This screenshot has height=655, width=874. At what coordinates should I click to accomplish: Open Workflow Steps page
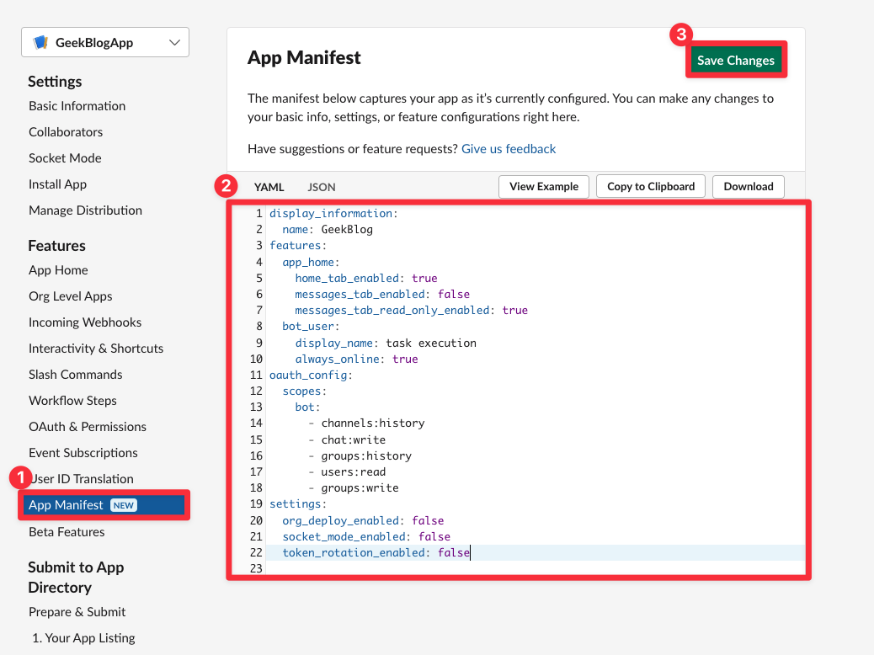tap(72, 402)
